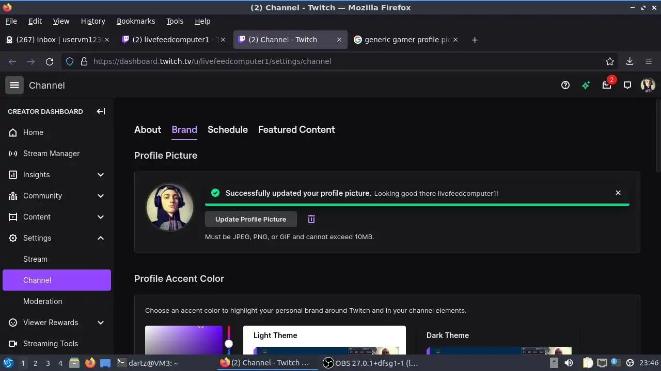Switch to workspace 2 in the taskbar
661x371 pixels.
[x=35, y=363]
